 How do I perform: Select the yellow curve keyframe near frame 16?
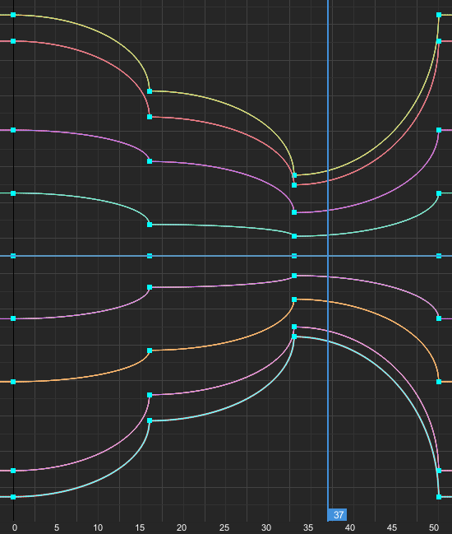tap(150, 91)
